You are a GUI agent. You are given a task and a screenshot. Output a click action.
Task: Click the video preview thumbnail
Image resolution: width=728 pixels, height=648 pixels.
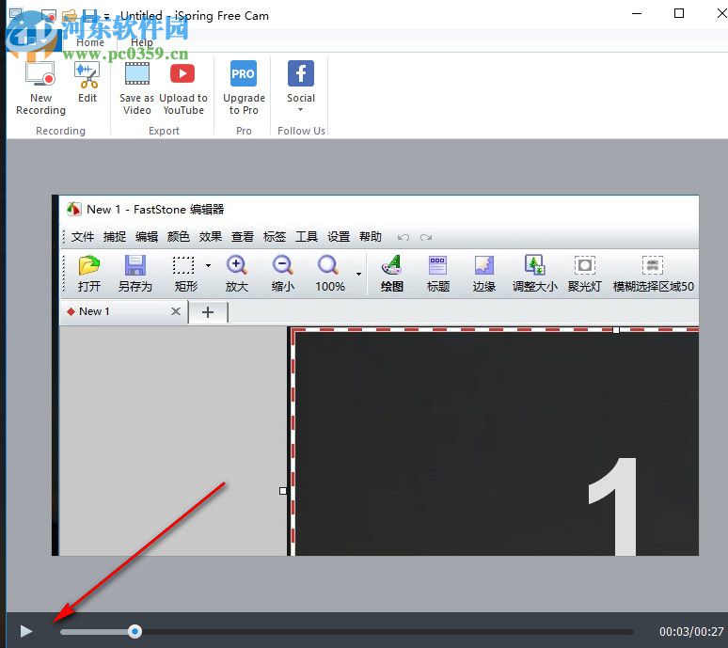[x=375, y=375]
